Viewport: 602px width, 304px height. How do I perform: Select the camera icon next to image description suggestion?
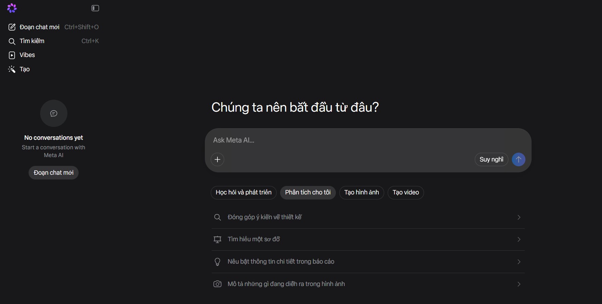[x=218, y=284]
